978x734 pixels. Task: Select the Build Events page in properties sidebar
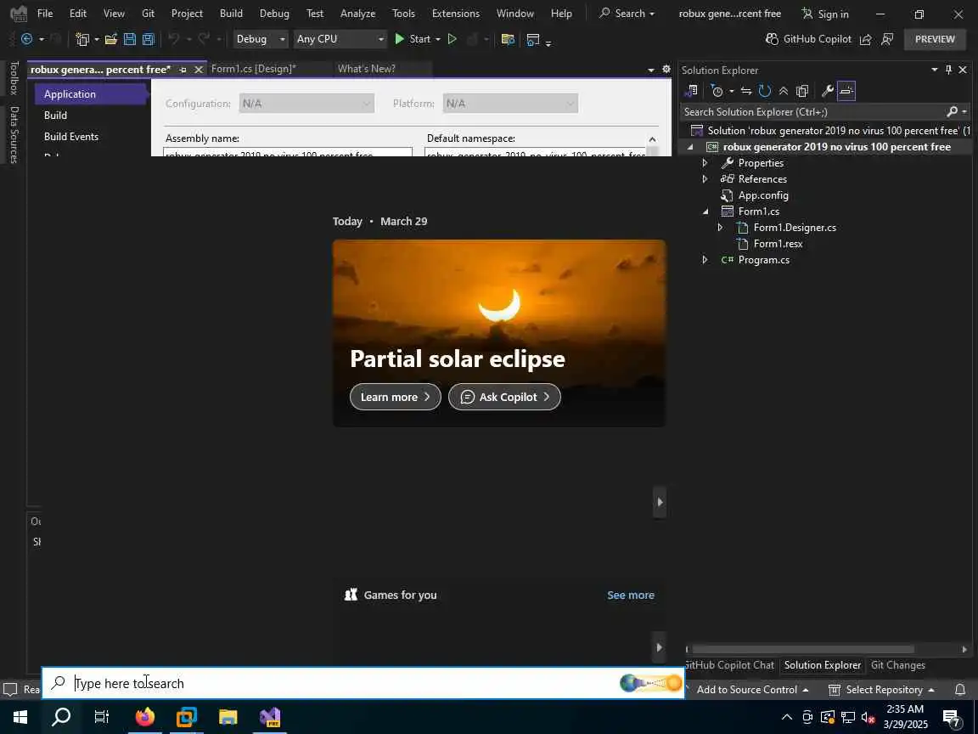coord(71,137)
